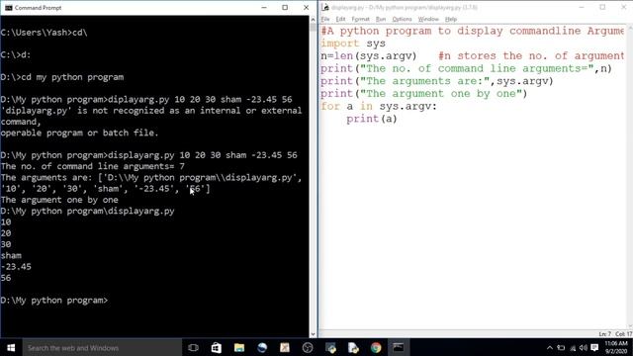The height and width of the screenshot is (356, 633).
Task: Click the Command Prompt scrollbar thumb
Action: 313,28
